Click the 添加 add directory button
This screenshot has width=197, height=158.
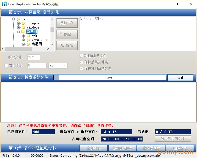coord(67,23)
